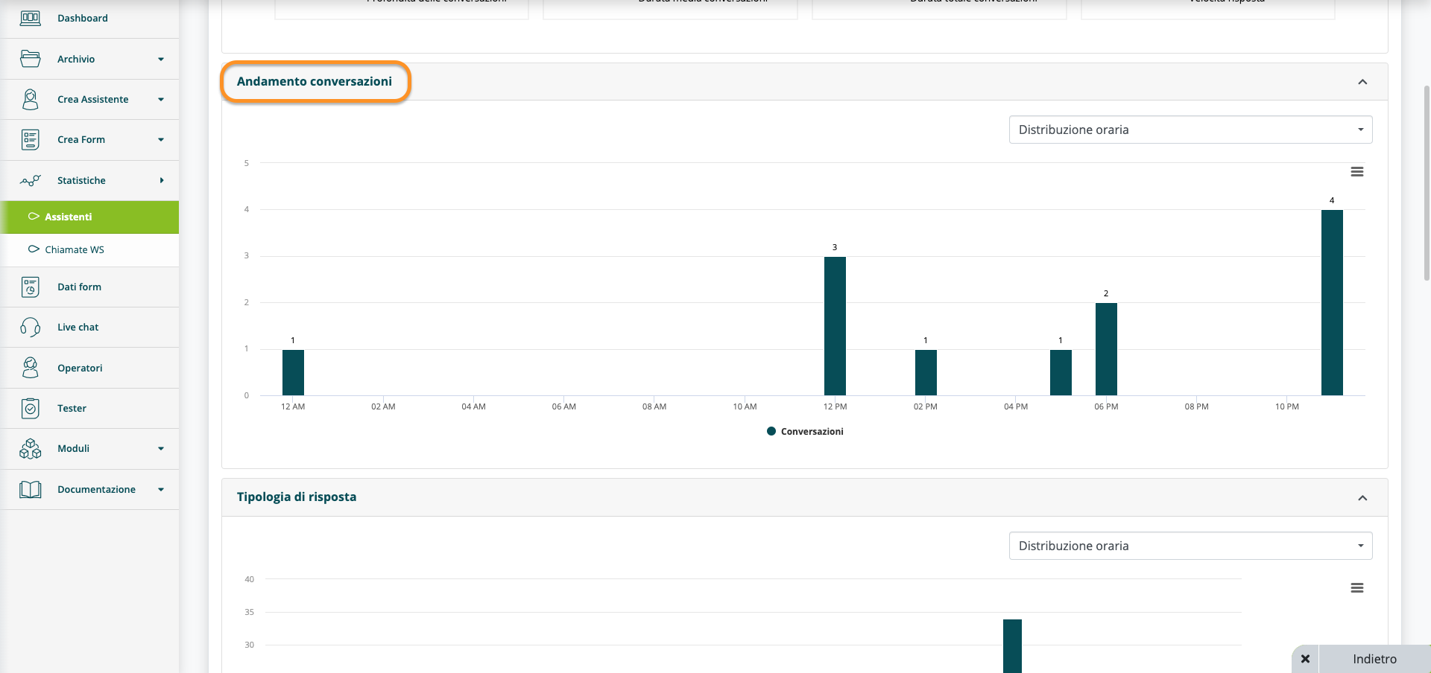Click the Live chat headset icon
The image size is (1431, 673).
point(31,327)
